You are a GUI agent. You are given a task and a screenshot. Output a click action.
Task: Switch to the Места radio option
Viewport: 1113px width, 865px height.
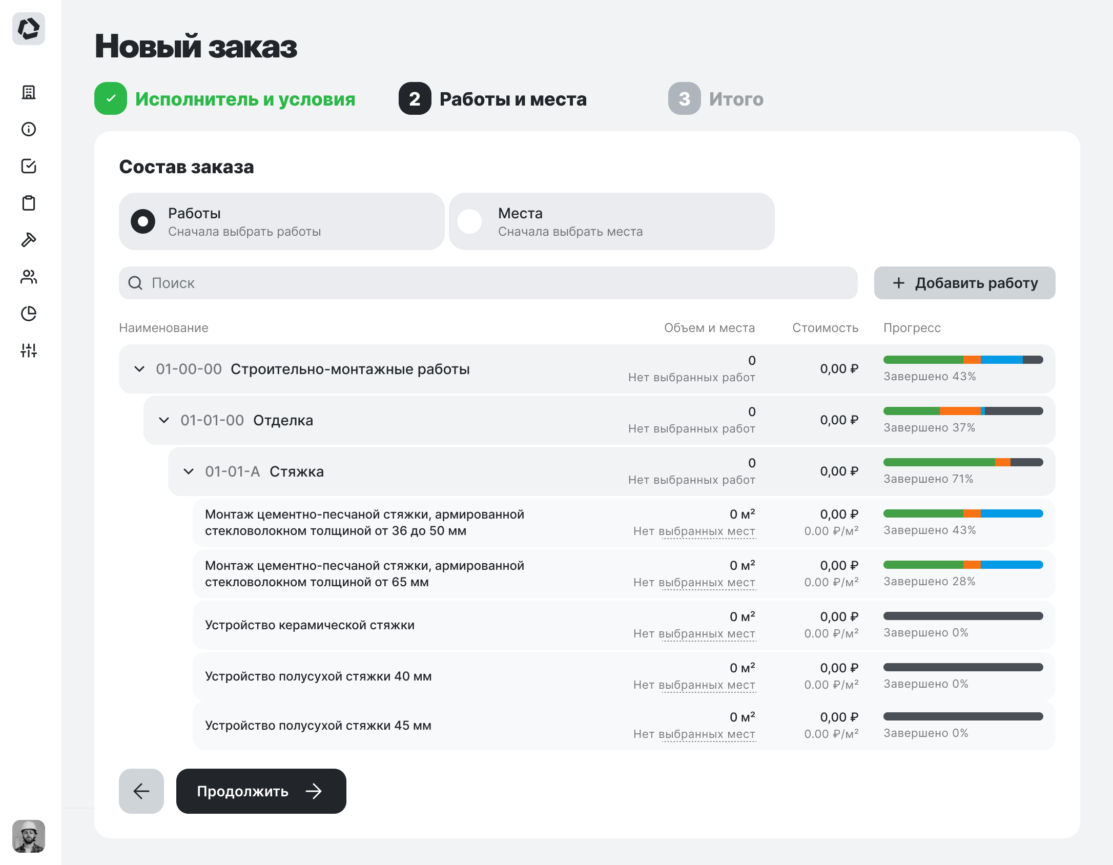tap(470, 221)
